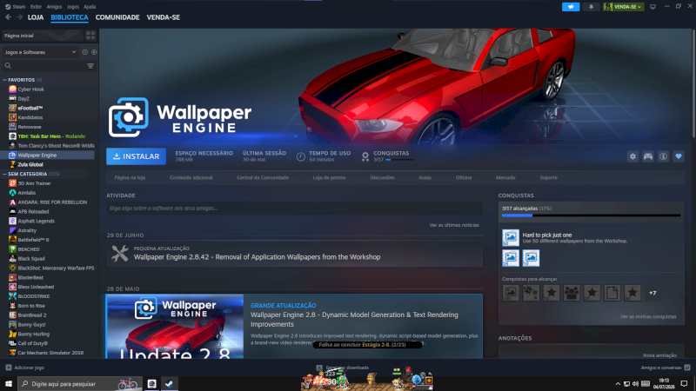Open the Windows Start menu
The image size is (696, 391).
[9, 383]
